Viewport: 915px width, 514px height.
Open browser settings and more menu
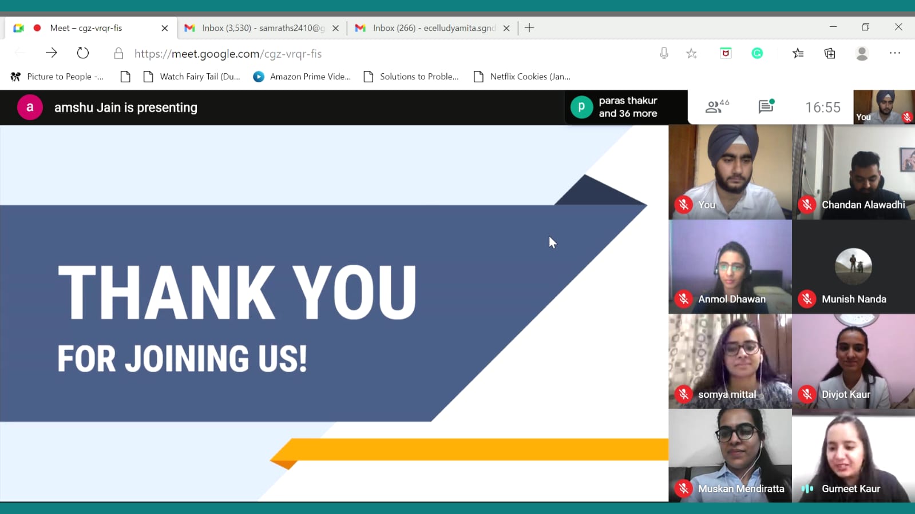895,53
